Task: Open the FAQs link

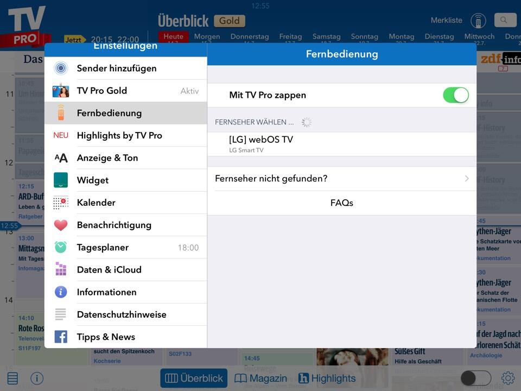Action: pyautogui.click(x=342, y=203)
